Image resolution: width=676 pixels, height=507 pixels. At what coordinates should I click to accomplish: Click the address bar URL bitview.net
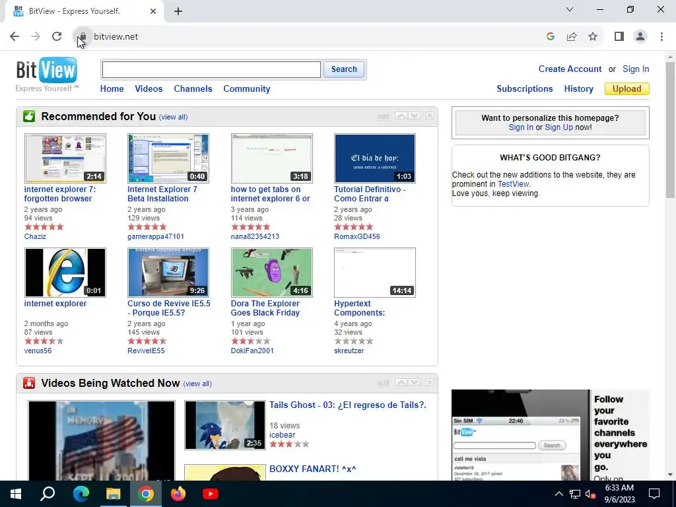116,37
